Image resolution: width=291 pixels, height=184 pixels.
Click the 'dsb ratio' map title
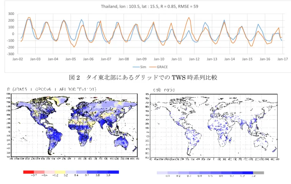(x=164, y=90)
